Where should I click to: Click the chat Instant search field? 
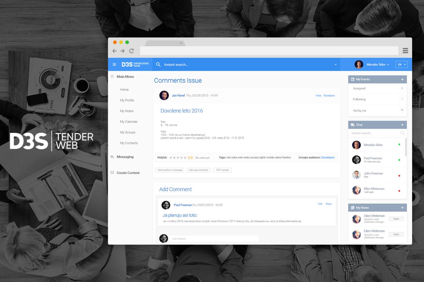tap(375, 133)
